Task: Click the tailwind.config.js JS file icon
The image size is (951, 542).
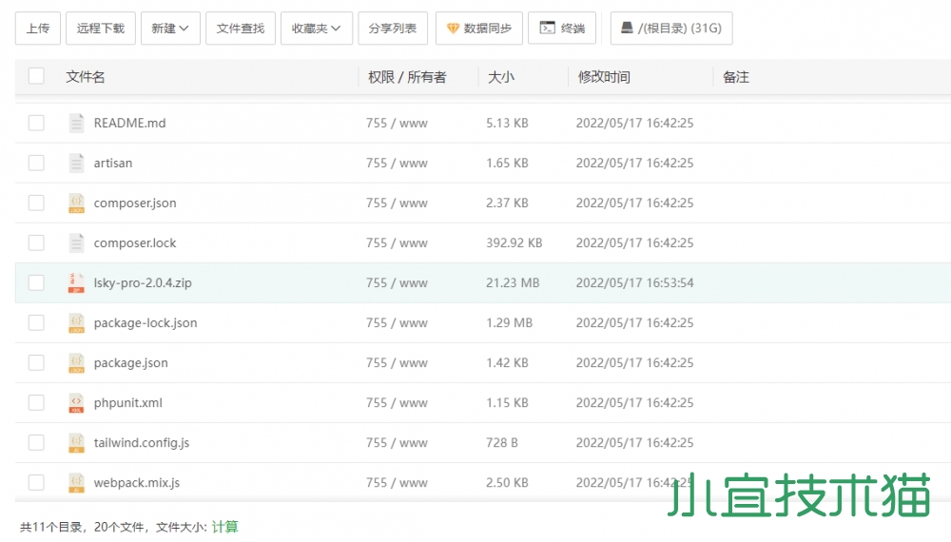Action: pos(76,443)
